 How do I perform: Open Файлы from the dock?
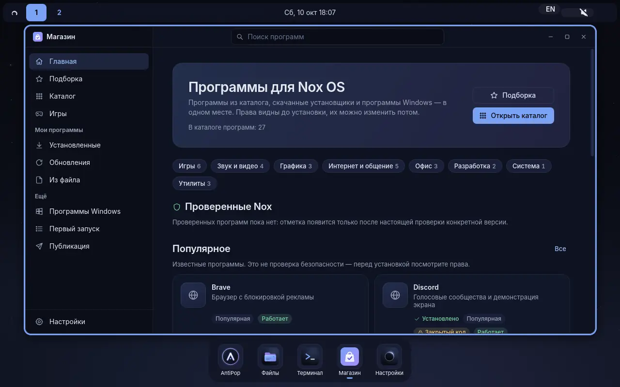pyautogui.click(x=270, y=357)
